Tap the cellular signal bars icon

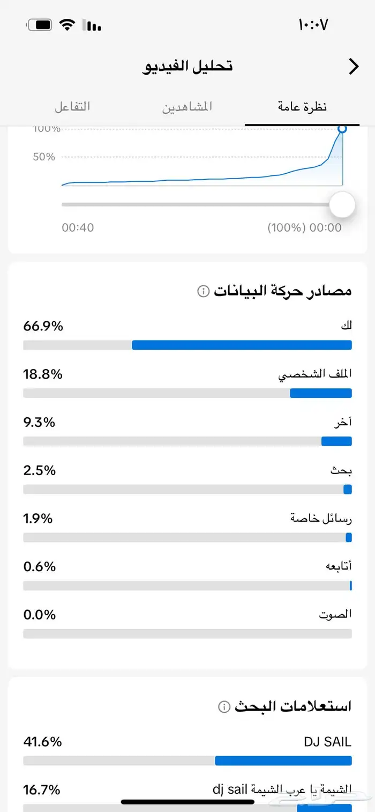pos(92,25)
